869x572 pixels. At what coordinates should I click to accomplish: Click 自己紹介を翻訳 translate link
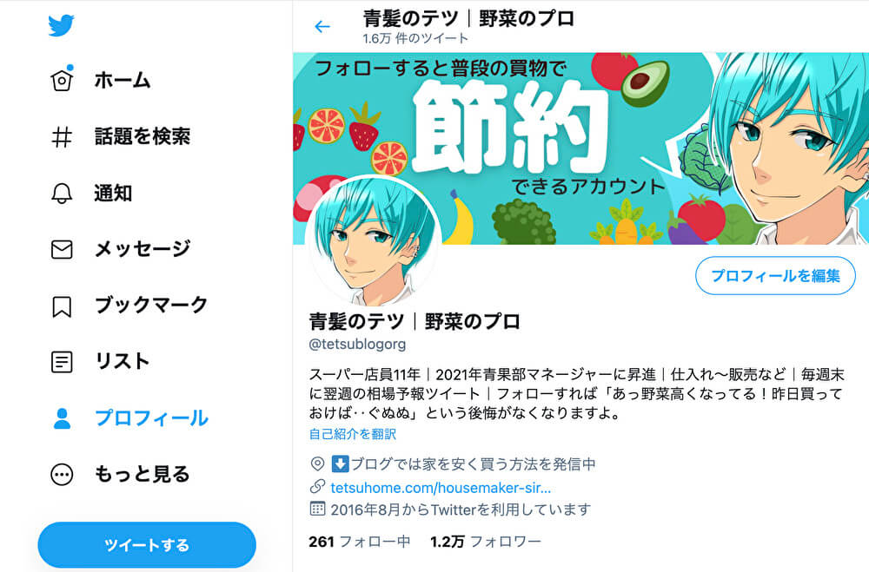353,434
